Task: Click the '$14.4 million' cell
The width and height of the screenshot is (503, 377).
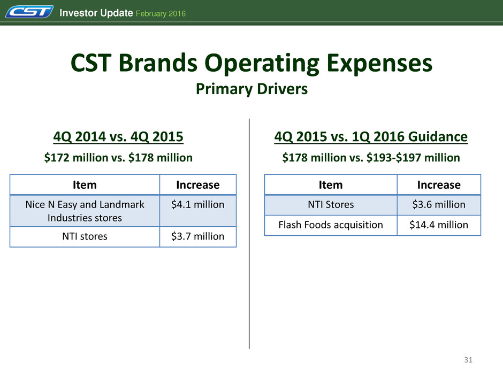Action: [x=439, y=225]
